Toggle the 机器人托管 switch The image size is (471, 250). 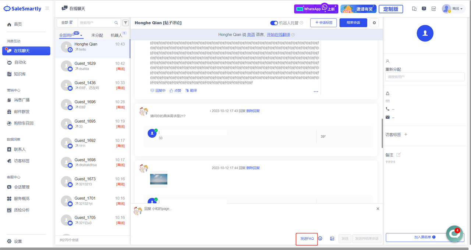pyautogui.click(x=274, y=23)
